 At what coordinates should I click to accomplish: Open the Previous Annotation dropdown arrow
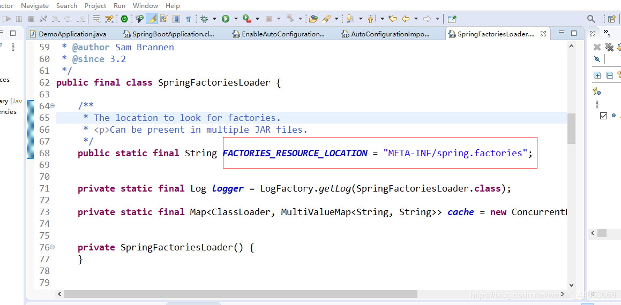click(382, 19)
